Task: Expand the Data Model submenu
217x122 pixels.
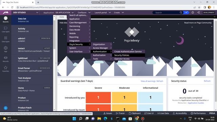Action: [79, 30]
